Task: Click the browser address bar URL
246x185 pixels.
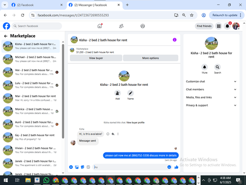Action: pos(73,15)
